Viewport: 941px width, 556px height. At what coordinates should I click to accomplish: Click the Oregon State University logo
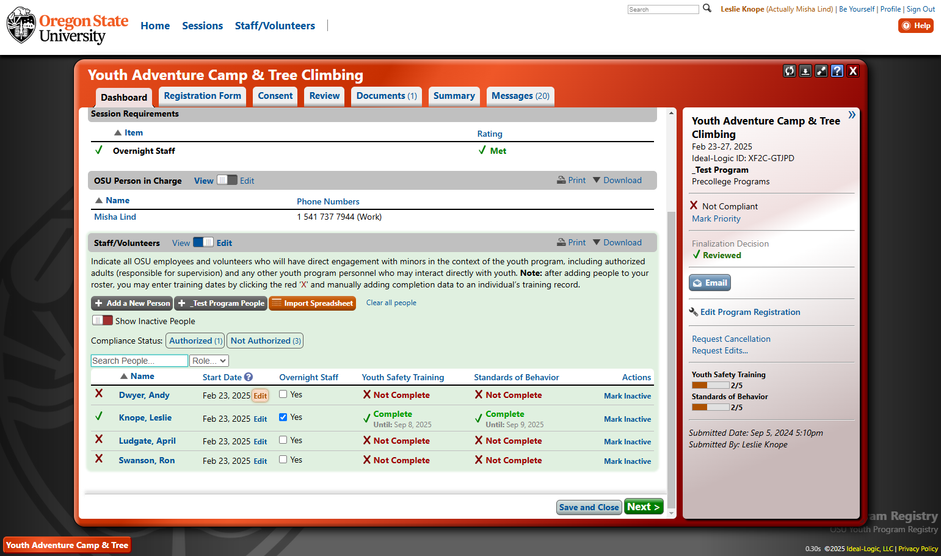click(68, 26)
